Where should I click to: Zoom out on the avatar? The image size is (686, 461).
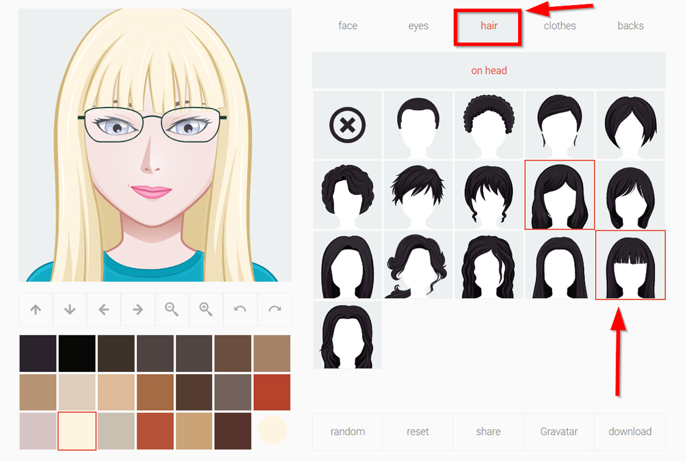(172, 309)
